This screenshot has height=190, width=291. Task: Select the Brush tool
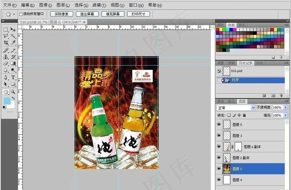(13, 50)
